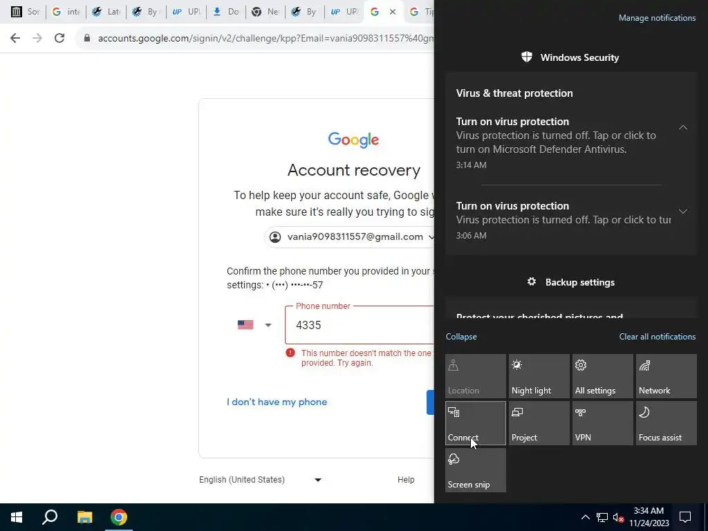Screen dimensions: 708x531
Task: Click the Chrome address bar URL
Action: pos(265,39)
